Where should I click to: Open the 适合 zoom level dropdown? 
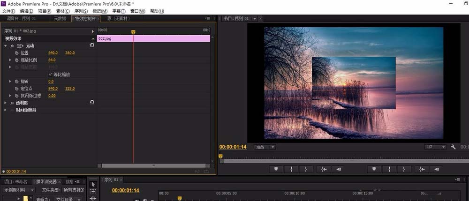tap(265, 147)
